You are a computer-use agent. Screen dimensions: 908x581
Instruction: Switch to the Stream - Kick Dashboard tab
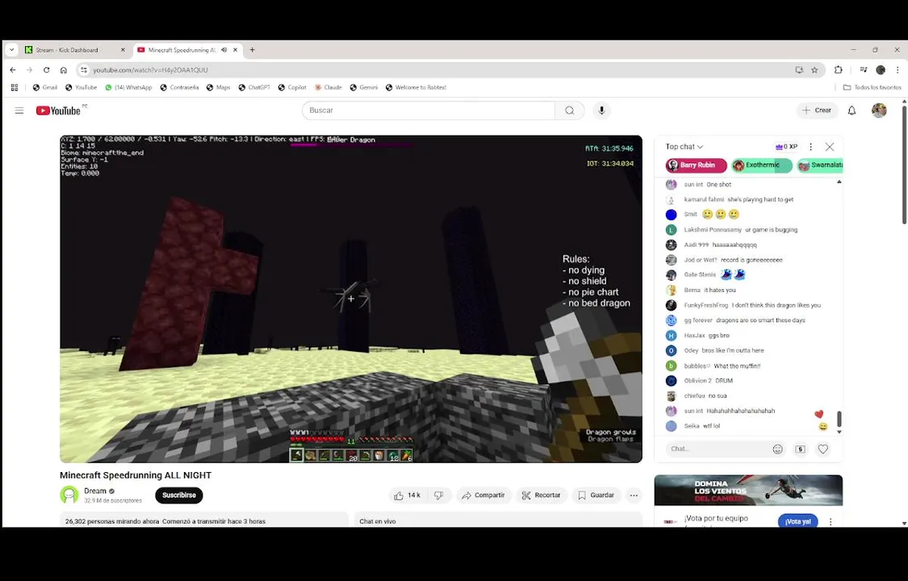[x=75, y=50]
